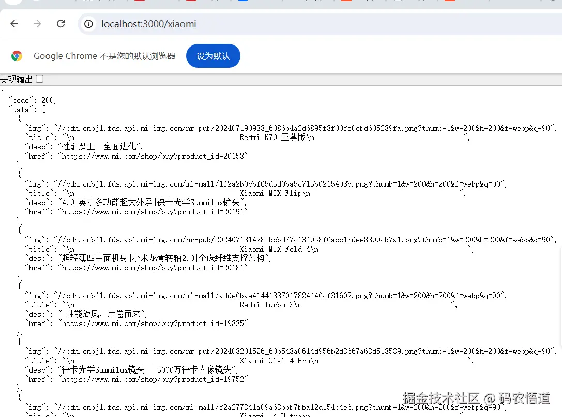Click desc text 性能魔王 全面进化
Screen dimensions: 562x417
(100, 147)
